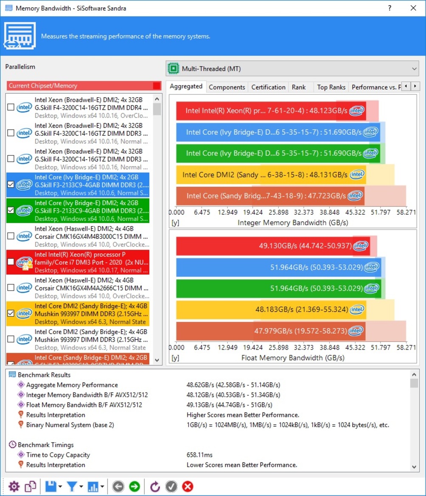This screenshot has height=496, width=426.
Task: Uncheck the green Ivy Bridge-E entry
Action: point(11,210)
